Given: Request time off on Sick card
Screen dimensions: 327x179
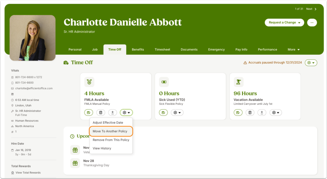Looking at the screenshot, I should click(x=163, y=113).
